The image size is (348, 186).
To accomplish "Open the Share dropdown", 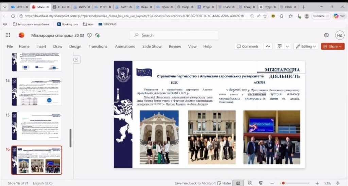I will pyautogui.click(x=333, y=46).
